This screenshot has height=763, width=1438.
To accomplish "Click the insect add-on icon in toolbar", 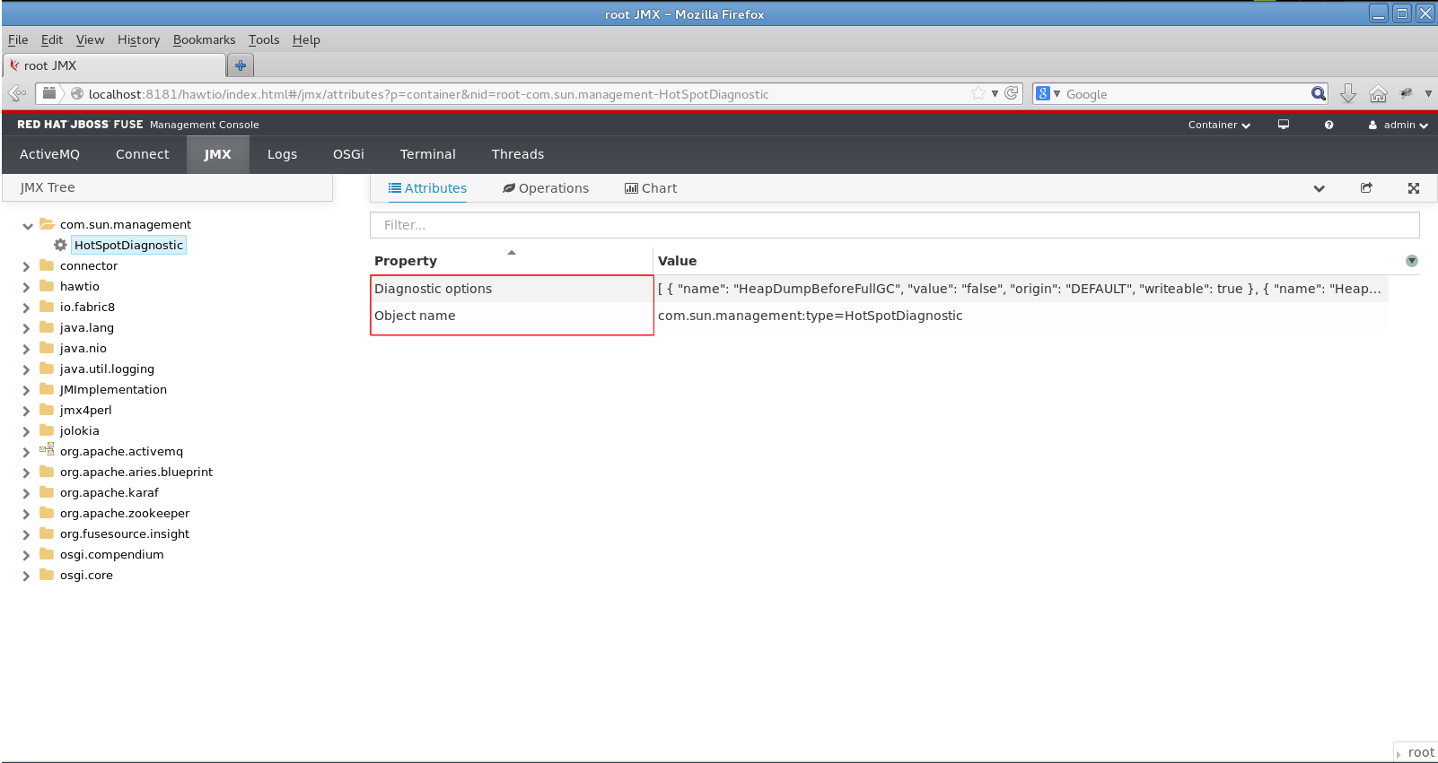I will point(1406,93).
